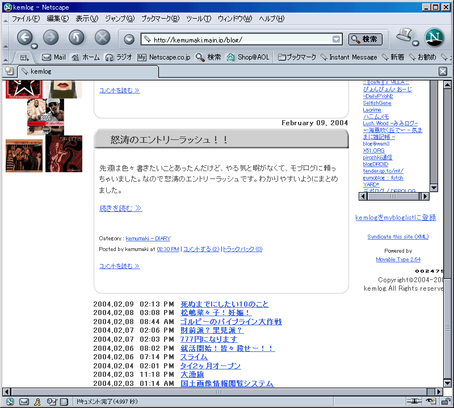Open the ブックマーク folder in personal toolbar

pyautogui.click(x=297, y=57)
